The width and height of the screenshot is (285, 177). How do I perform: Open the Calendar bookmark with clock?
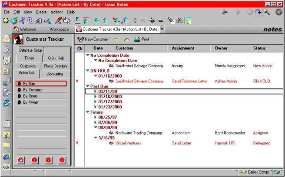tap(7, 49)
